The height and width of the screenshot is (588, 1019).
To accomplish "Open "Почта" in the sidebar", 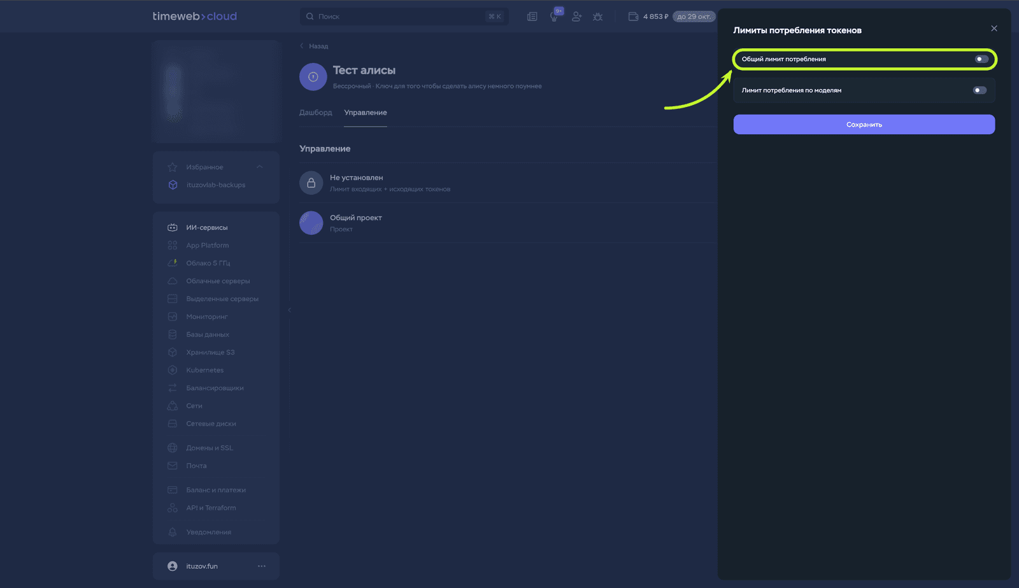I will (196, 466).
